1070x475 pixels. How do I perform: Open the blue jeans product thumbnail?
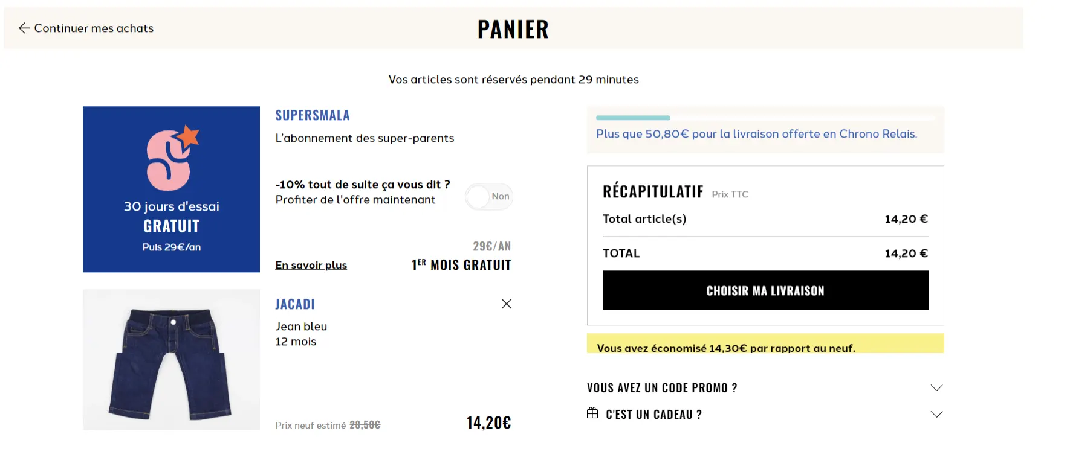tap(171, 360)
